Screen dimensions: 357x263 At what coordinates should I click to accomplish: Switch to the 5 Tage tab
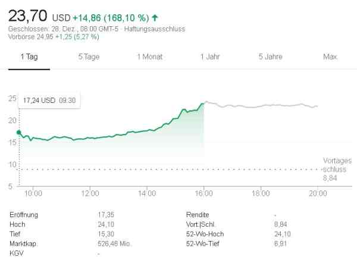click(89, 57)
